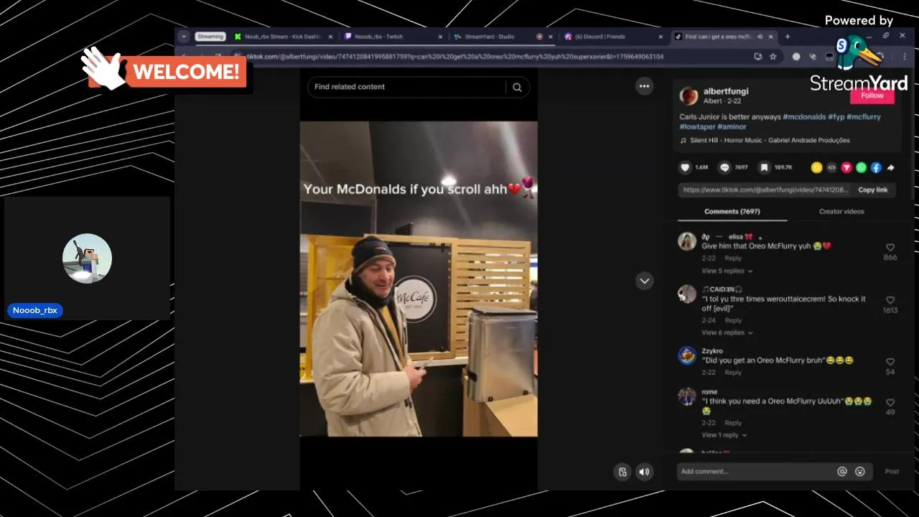Screen dimensions: 919x517
Task: Click Post comment button
Action: coord(891,471)
